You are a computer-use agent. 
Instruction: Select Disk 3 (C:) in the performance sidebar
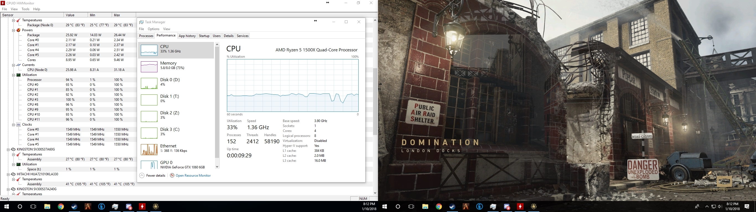(176, 133)
